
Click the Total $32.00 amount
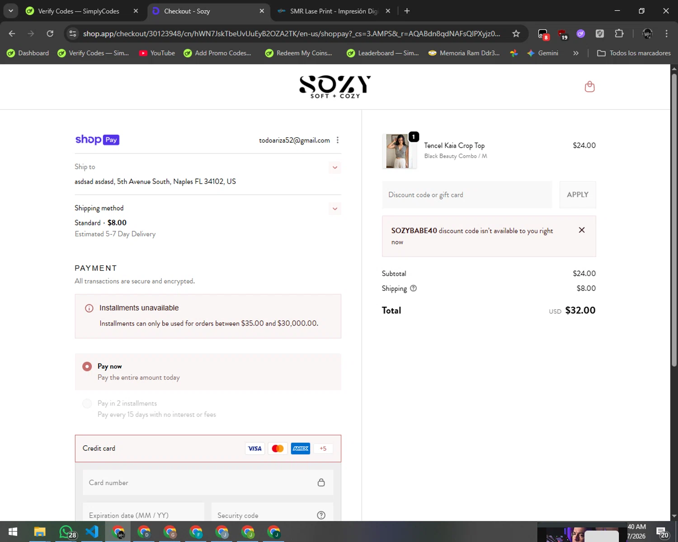pyautogui.click(x=580, y=310)
